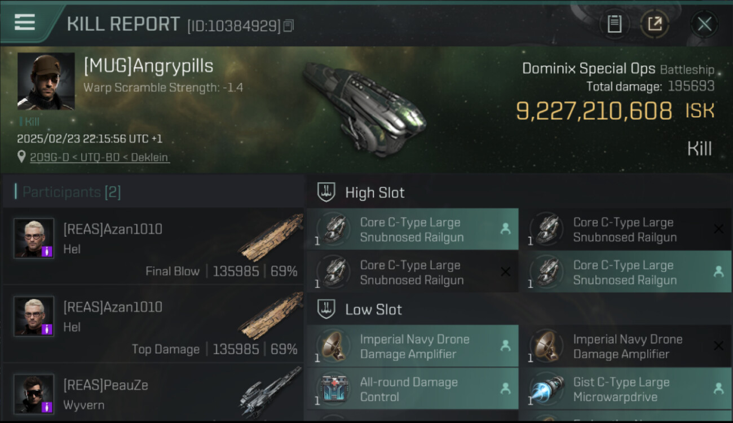Share the kill report externally
The image size is (733, 423).
tap(655, 24)
